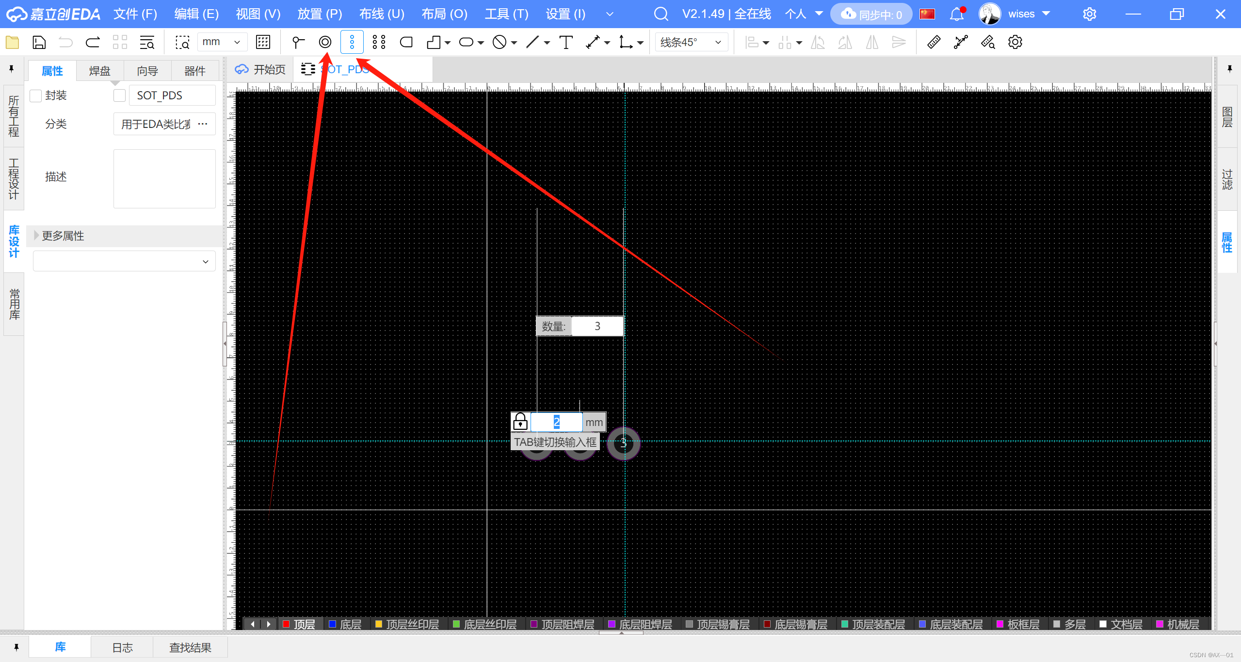
Task: Click the 日志 button at bottom
Action: (x=122, y=647)
